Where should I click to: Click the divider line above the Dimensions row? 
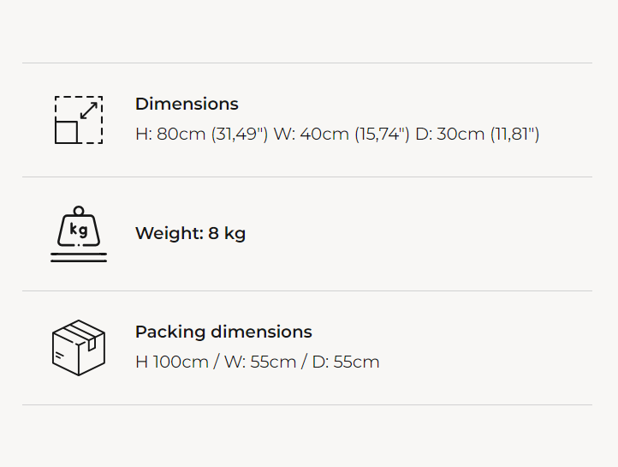pos(306,63)
